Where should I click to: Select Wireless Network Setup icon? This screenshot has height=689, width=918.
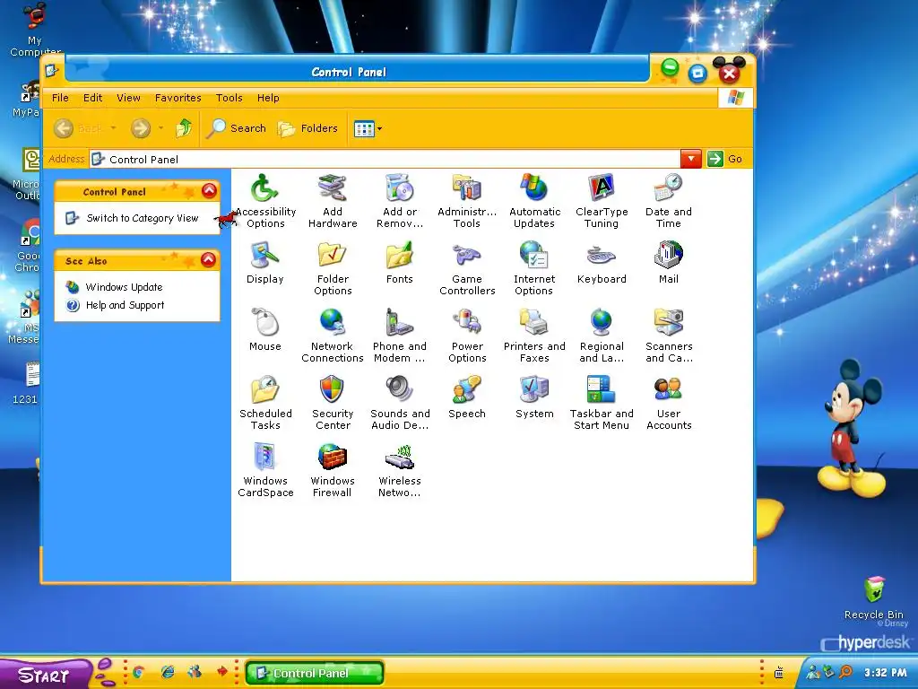(x=400, y=470)
